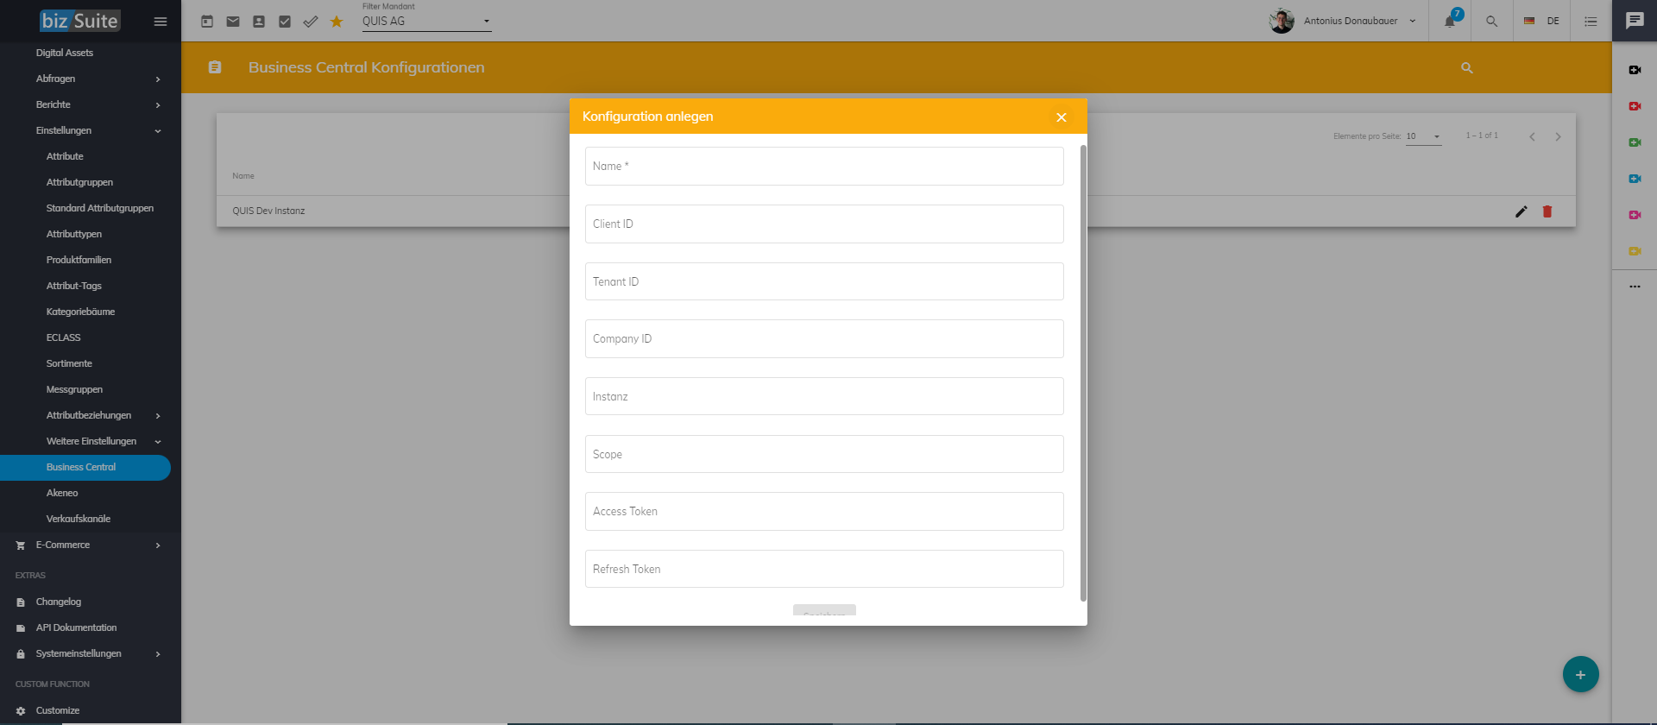Open the DE language selector
The height and width of the screenshot is (725, 1657).
point(1541,21)
